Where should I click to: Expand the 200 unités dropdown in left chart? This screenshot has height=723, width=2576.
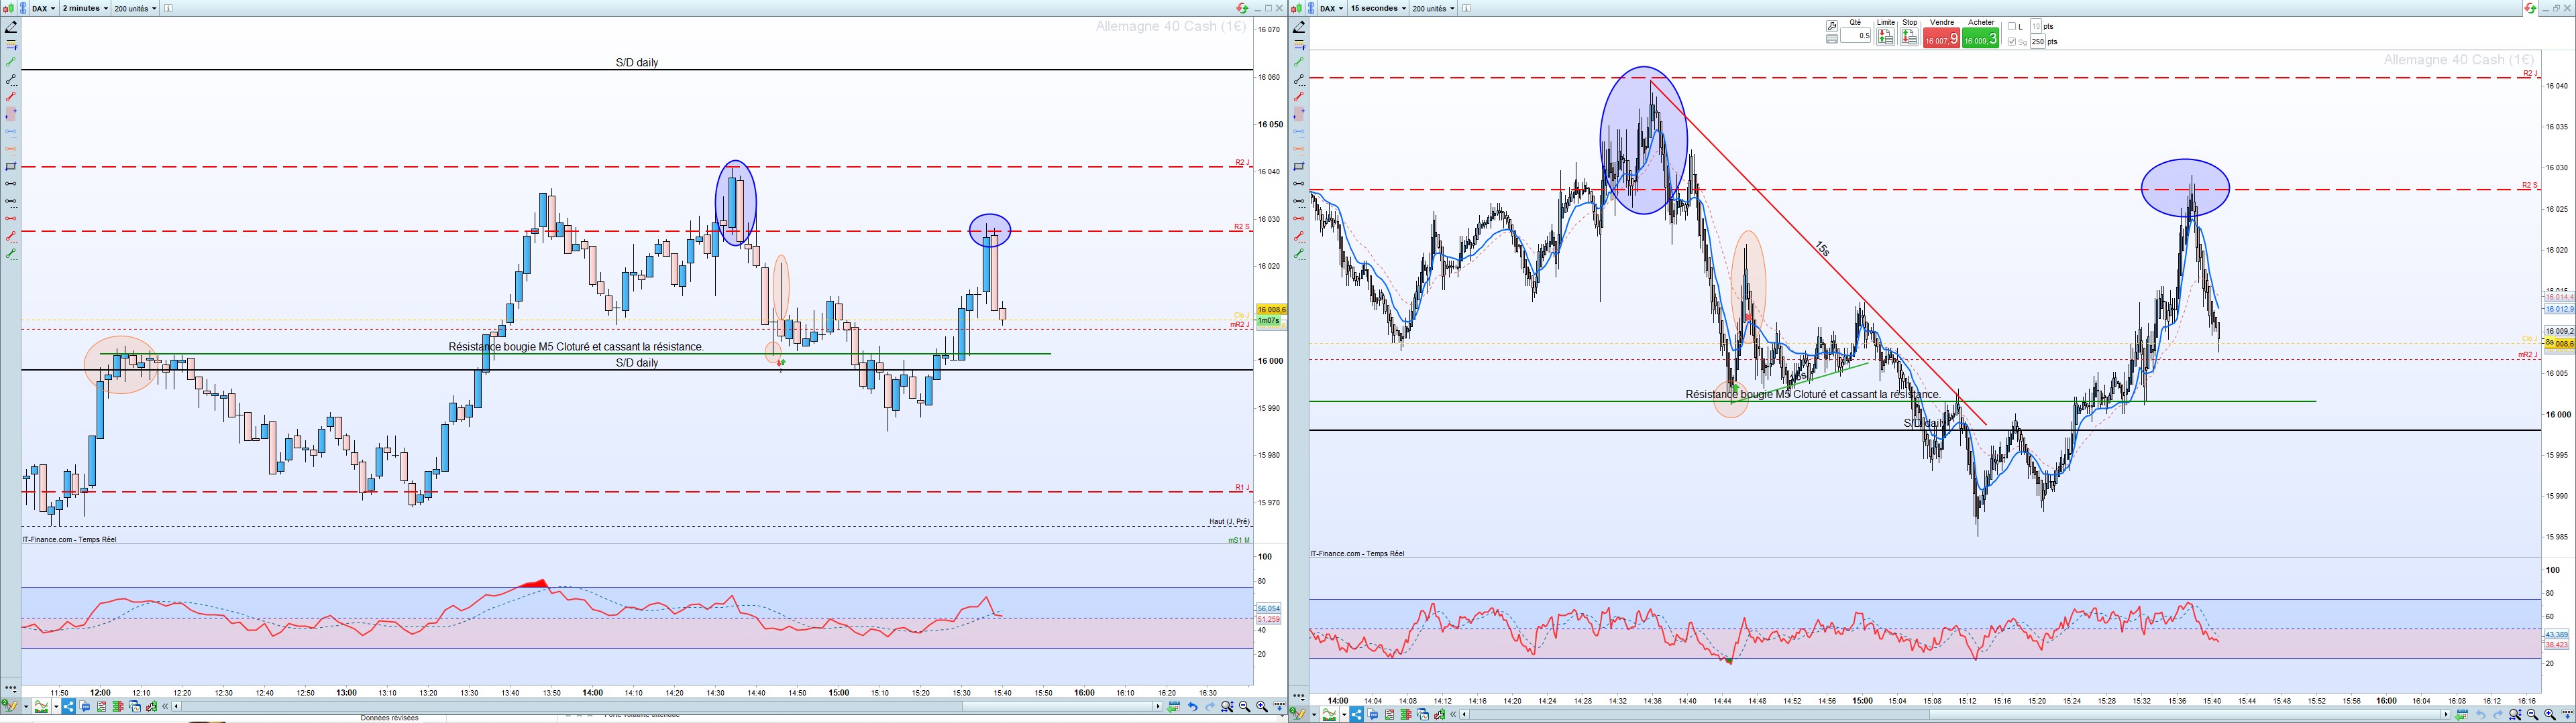click(x=135, y=8)
